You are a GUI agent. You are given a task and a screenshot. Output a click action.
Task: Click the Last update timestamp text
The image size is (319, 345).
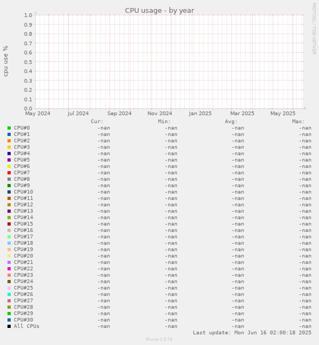click(x=252, y=332)
